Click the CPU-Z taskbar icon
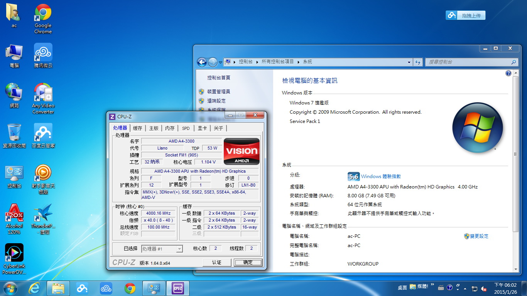Screen dimensions: 527x296 coord(177,288)
